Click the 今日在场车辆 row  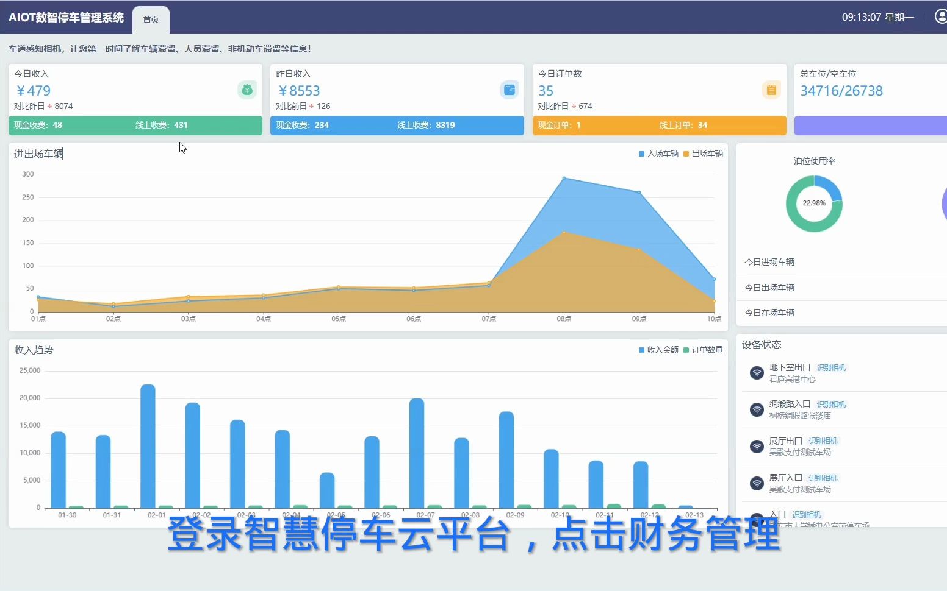(x=842, y=313)
